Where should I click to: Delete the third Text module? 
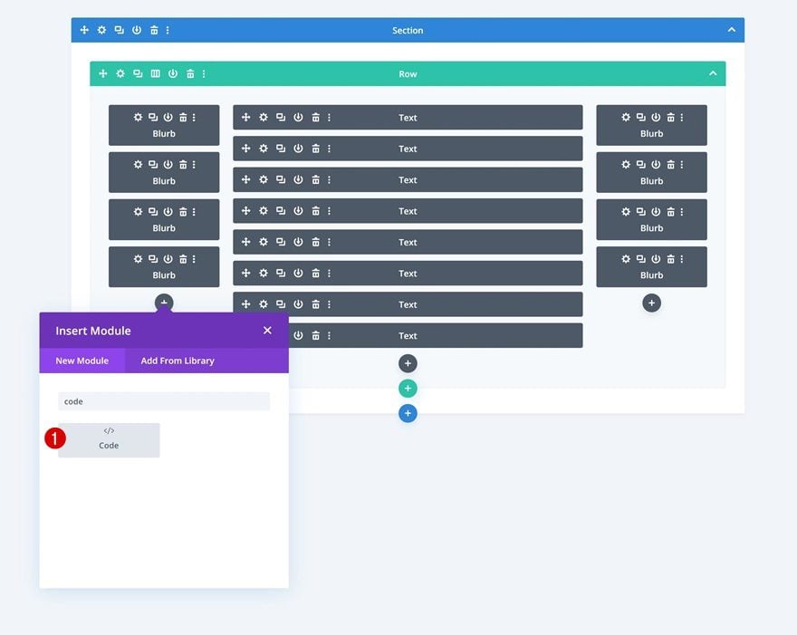tap(316, 180)
